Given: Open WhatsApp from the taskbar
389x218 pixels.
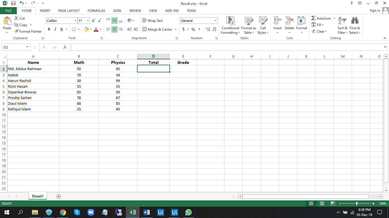Looking at the screenshot, I should click(189, 212).
